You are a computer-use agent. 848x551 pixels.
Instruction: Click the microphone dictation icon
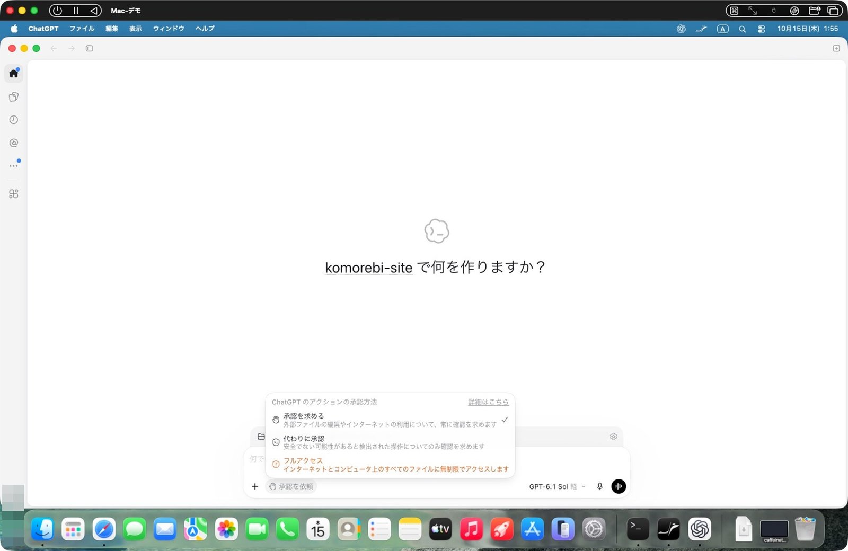click(x=600, y=486)
